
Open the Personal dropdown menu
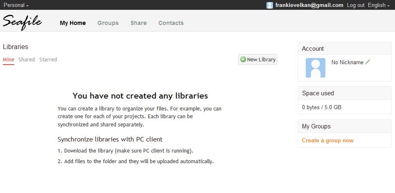coord(16,5)
